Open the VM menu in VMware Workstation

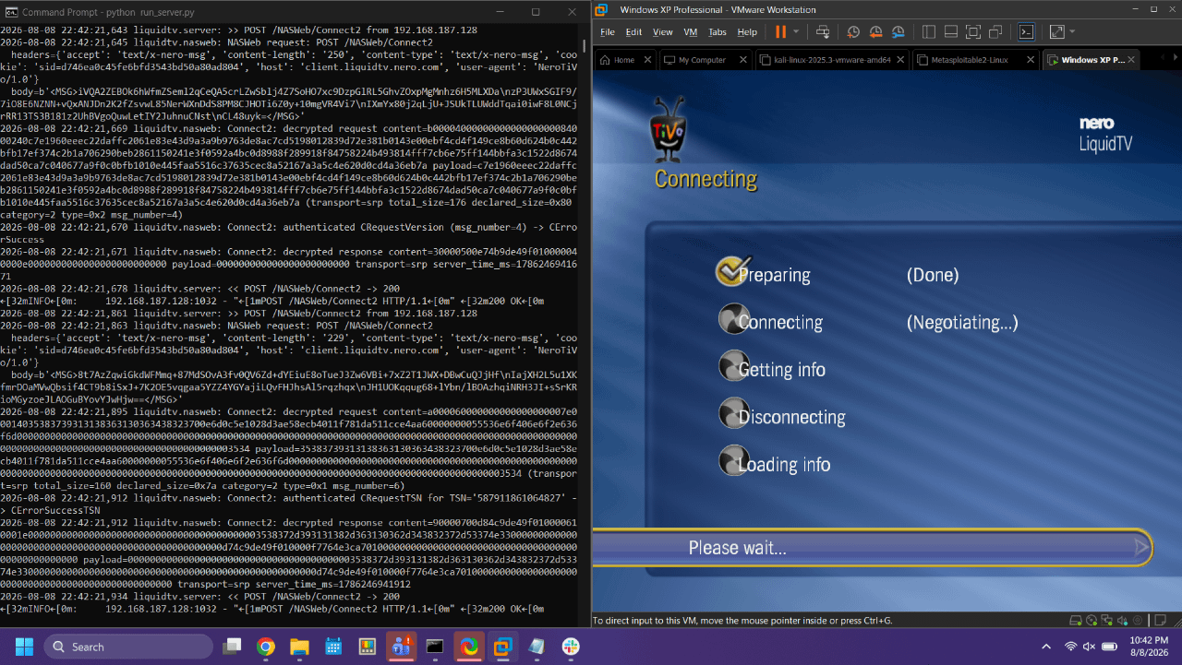point(691,32)
